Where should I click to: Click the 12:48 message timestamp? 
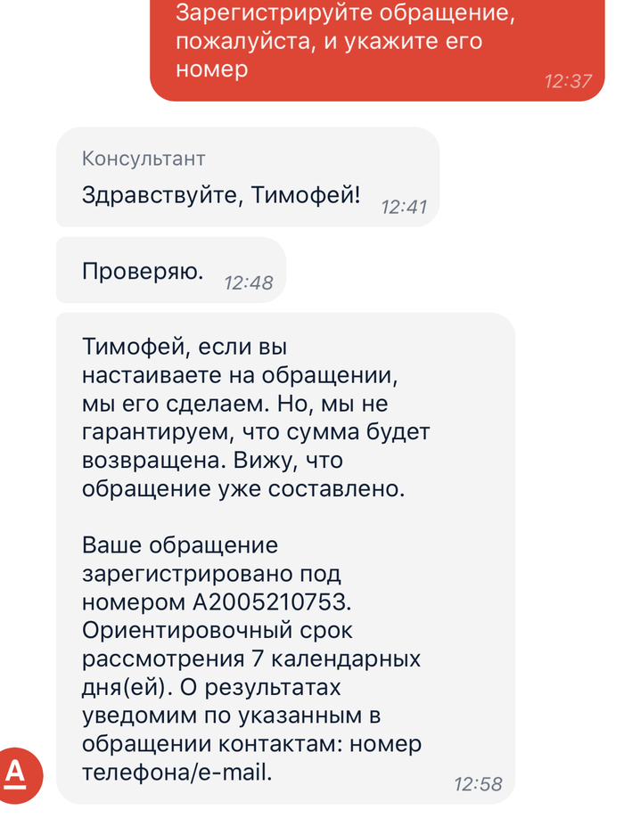pos(249,282)
